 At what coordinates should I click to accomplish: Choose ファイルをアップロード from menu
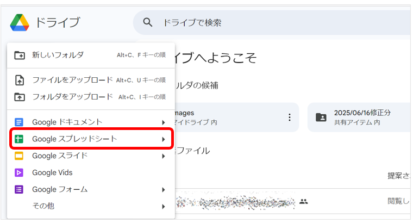pyautogui.click(x=91, y=80)
